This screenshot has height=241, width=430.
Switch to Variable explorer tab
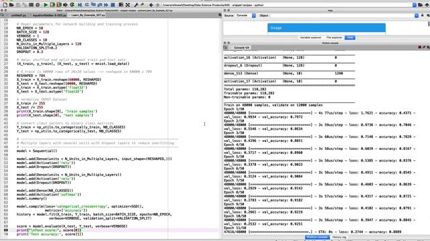[x=310, y=37]
